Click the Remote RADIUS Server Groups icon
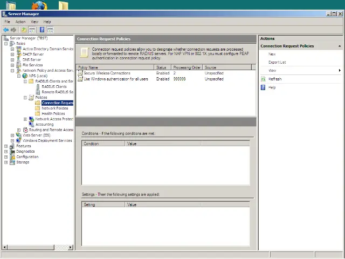The image size is (345, 259). coord(38,92)
